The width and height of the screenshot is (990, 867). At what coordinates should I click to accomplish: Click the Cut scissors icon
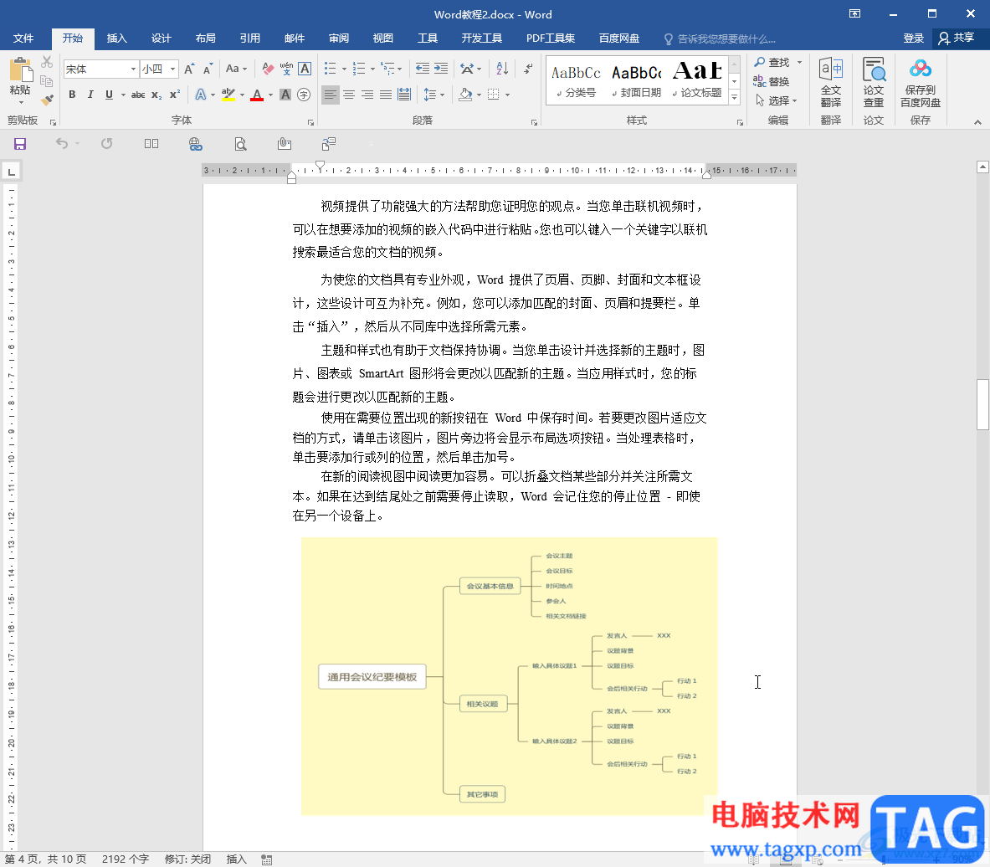[x=47, y=62]
